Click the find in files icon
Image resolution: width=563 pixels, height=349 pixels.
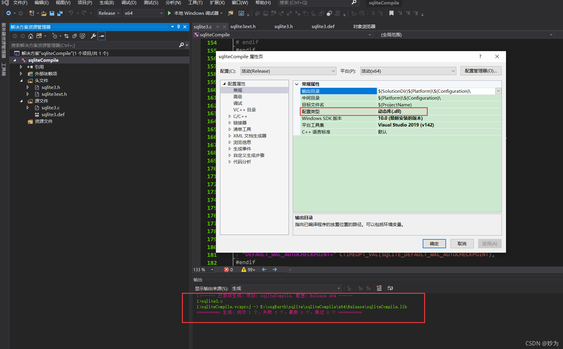click(231, 13)
